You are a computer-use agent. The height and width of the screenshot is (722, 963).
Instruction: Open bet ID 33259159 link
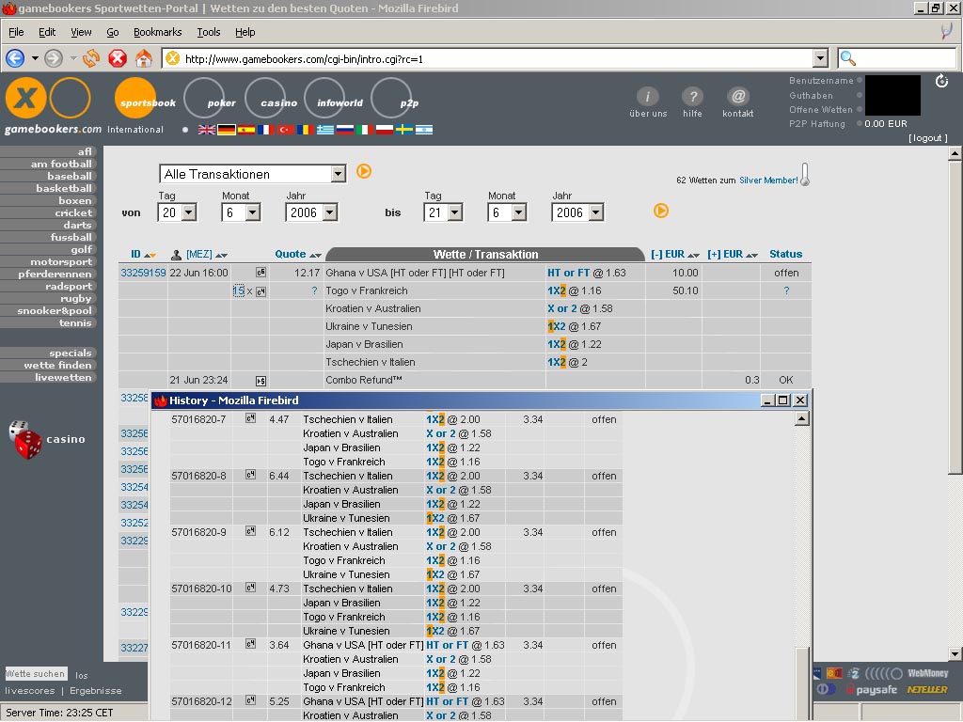[143, 273]
